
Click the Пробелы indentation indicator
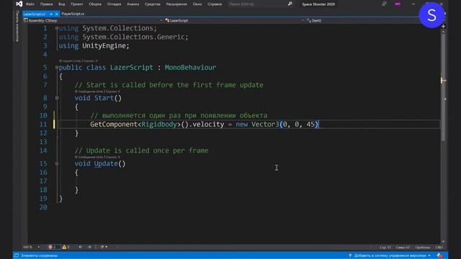pyautogui.click(x=423, y=247)
